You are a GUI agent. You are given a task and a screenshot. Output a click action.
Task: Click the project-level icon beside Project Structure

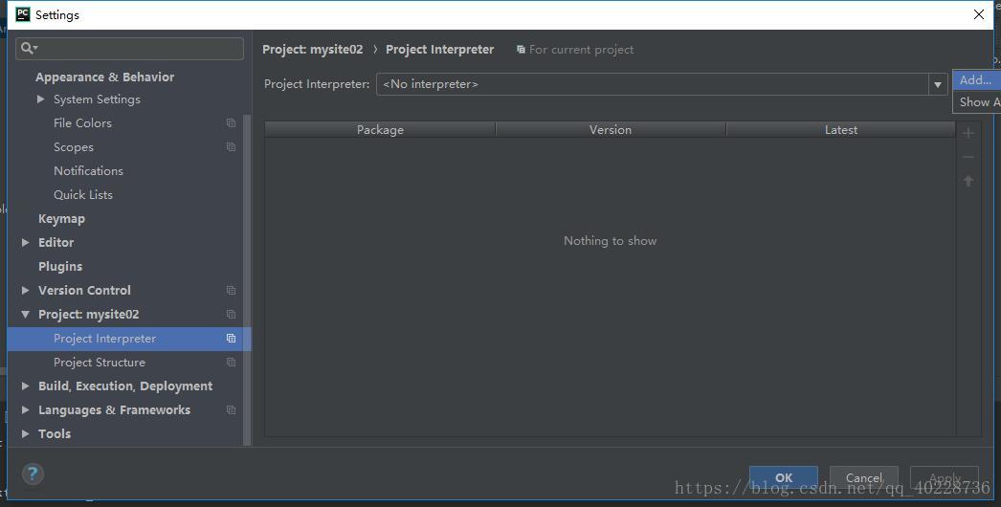pyautogui.click(x=231, y=362)
